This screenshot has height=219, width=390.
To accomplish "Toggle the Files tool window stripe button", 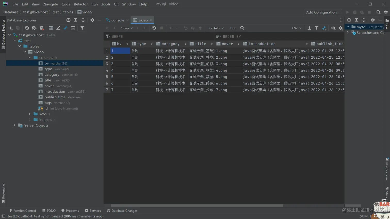I will click(387, 24).
